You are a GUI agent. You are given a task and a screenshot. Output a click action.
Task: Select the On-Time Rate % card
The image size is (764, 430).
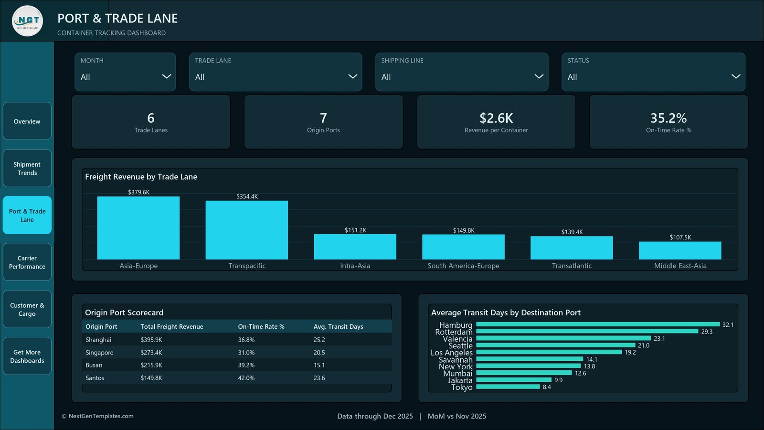[x=668, y=122]
